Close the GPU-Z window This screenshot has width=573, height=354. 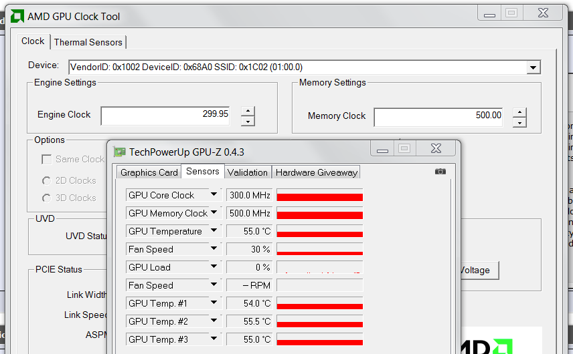(436, 148)
